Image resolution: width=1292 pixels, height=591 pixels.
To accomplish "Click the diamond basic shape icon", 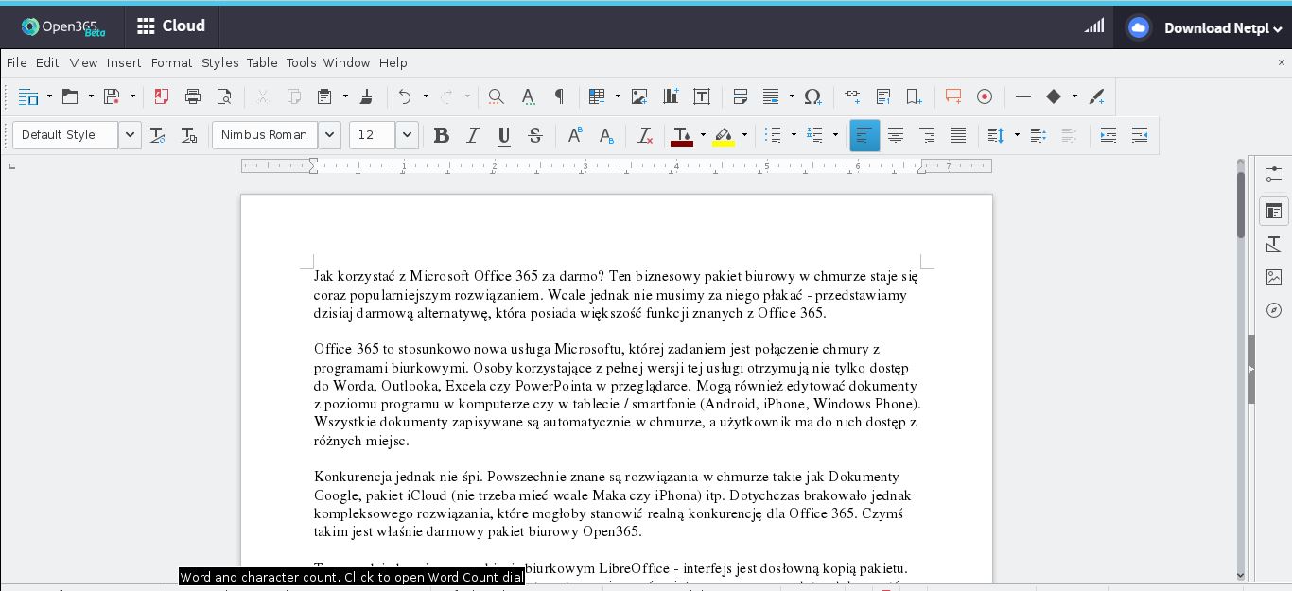I will coord(1054,96).
